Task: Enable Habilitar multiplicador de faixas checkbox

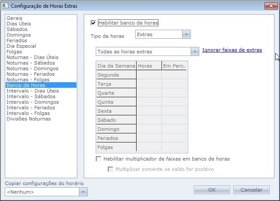Action: tap(98, 159)
